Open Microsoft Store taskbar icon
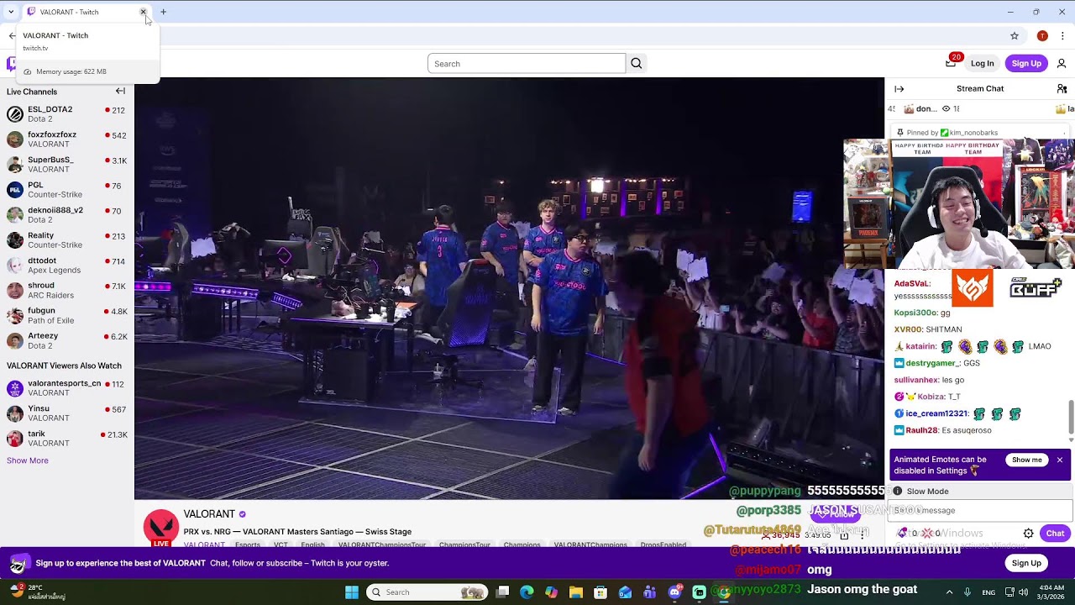This screenshot has width=1075, height=605. point(600,592)
